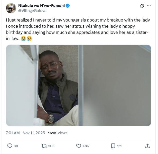
Task: Click the Grok icon beside the menu
Action: 142,6
